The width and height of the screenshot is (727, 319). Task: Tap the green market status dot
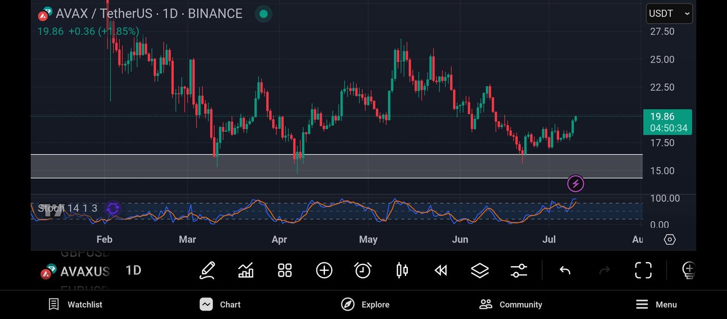pos(262,14)
